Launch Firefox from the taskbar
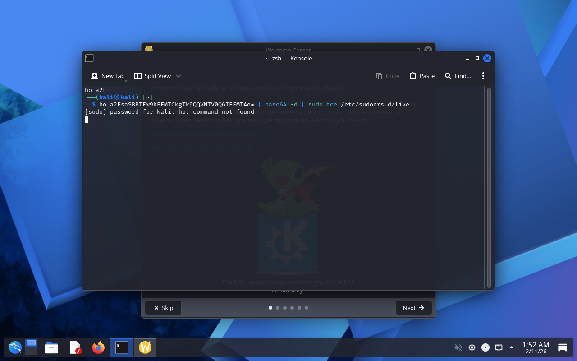The image size is (577, 361). (98, 347)
